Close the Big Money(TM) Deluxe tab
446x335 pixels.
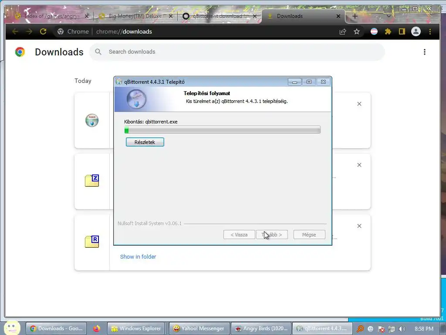click(171, 16)
